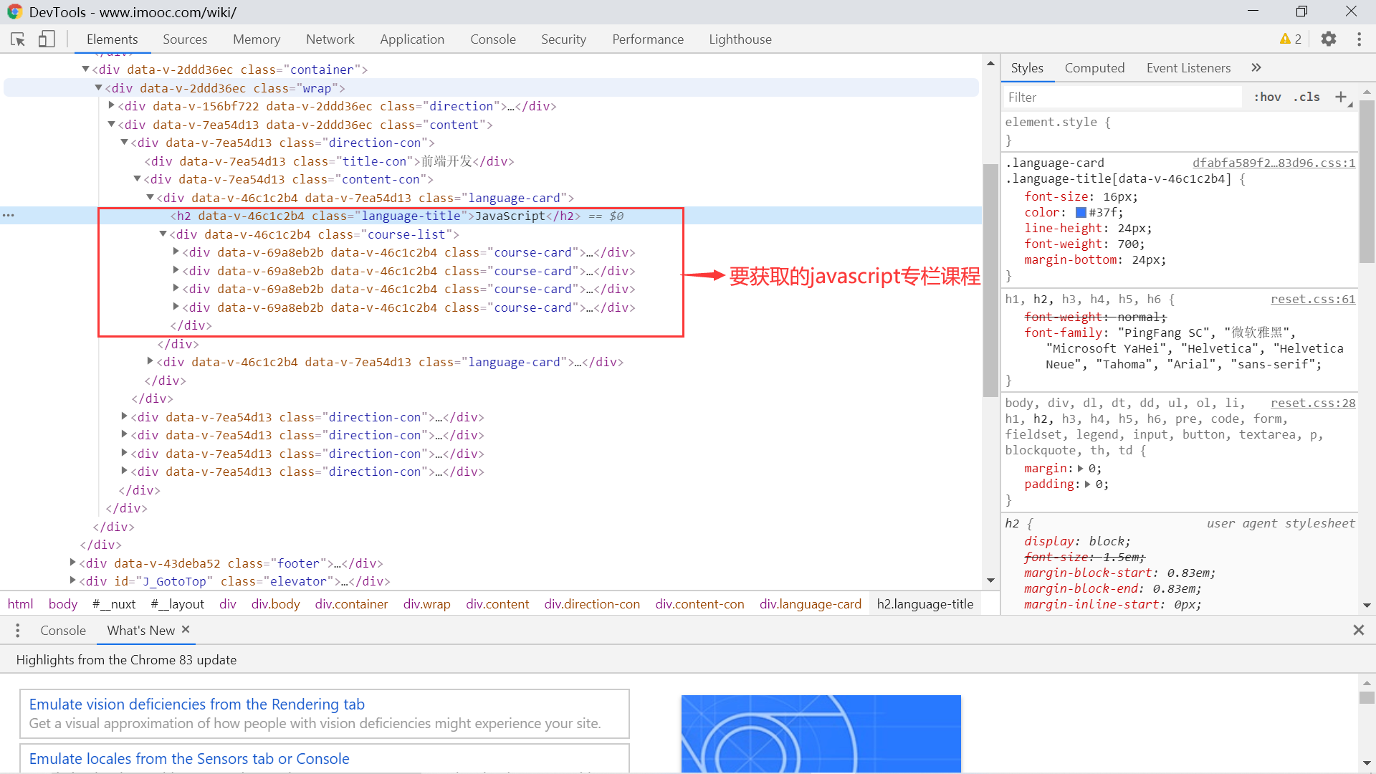Click the DOM tree scrollbar down arrow
Screen dimensions: 1376x774
point(990,580)
